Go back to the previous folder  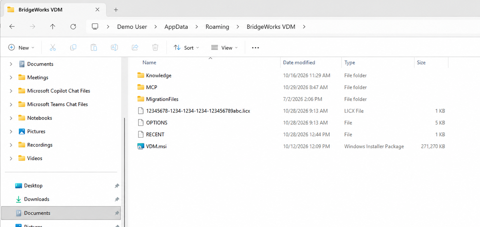(12, 27)
